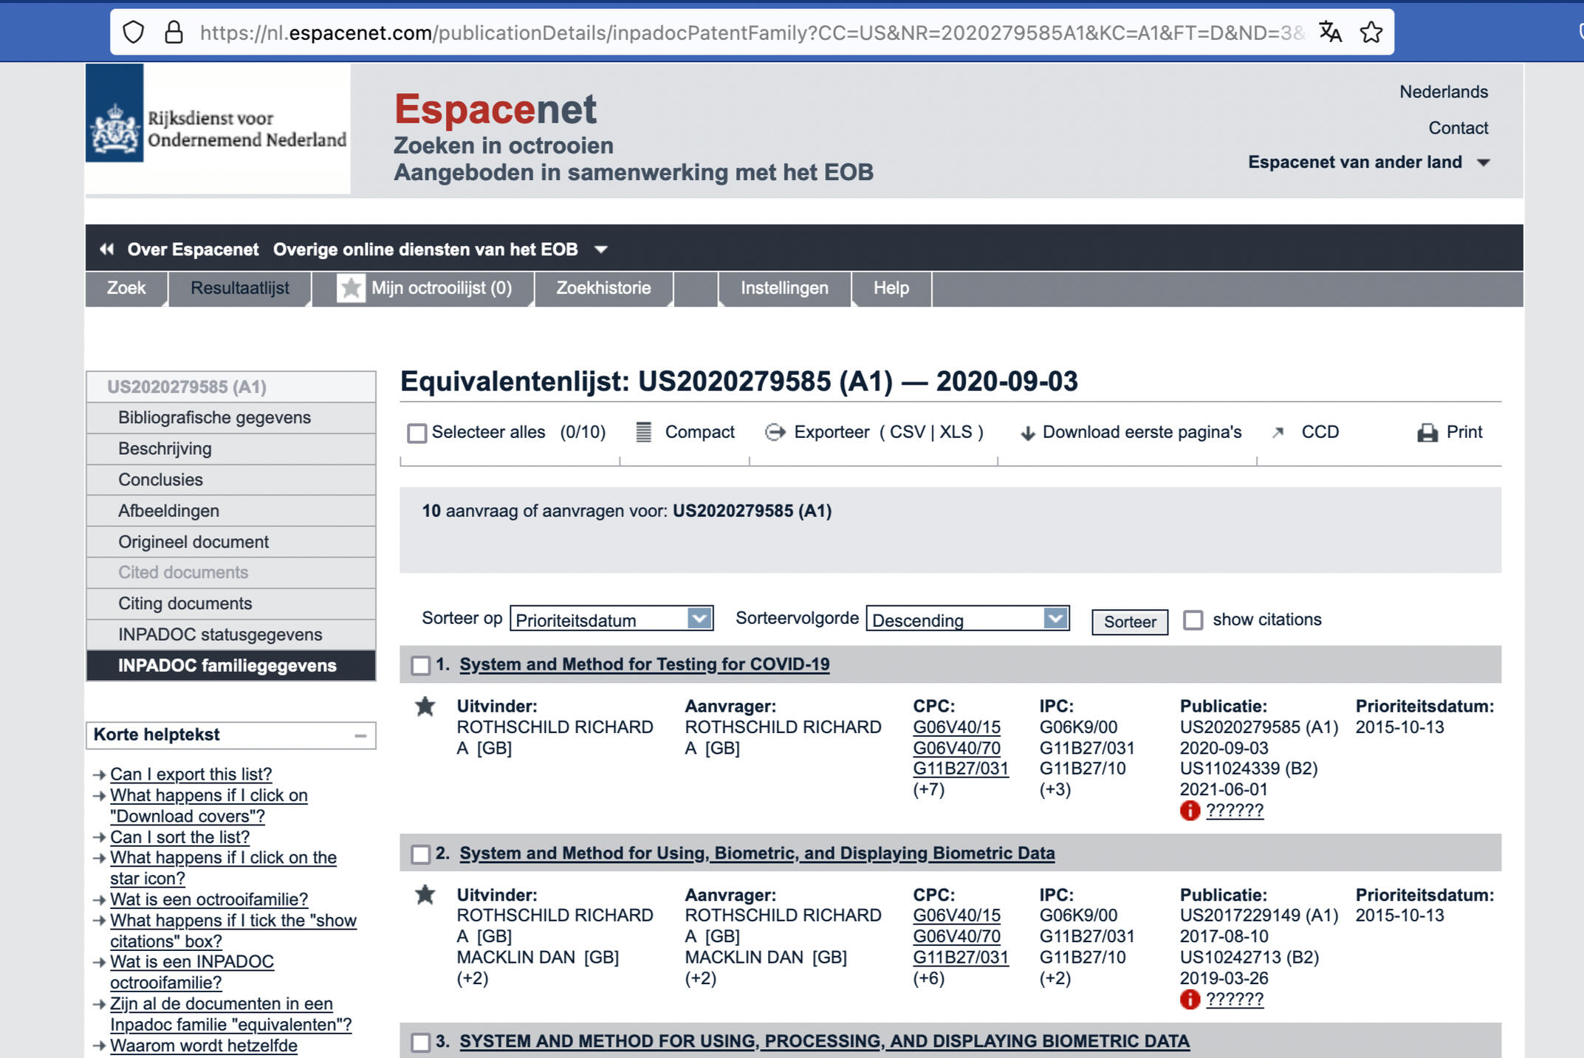
Task: Collapse the Korte helptekst panel
Action: coord(360,735)
